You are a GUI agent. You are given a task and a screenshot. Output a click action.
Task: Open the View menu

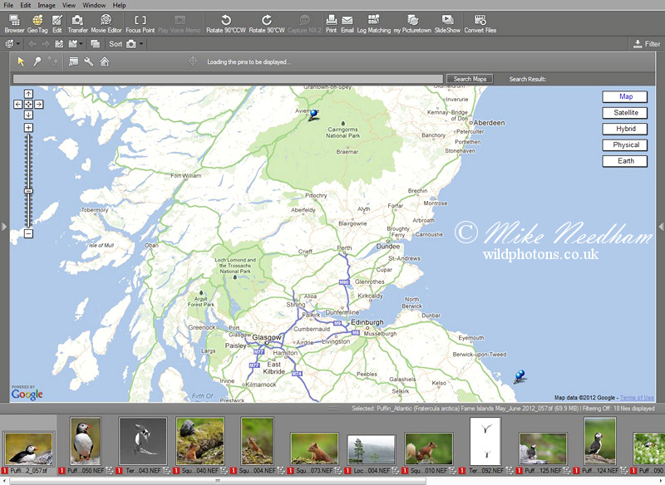point(69,5)
